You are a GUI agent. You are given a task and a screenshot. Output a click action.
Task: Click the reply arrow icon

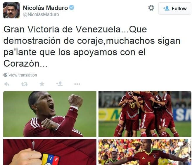pyautogui.click(x=7, y=84)
